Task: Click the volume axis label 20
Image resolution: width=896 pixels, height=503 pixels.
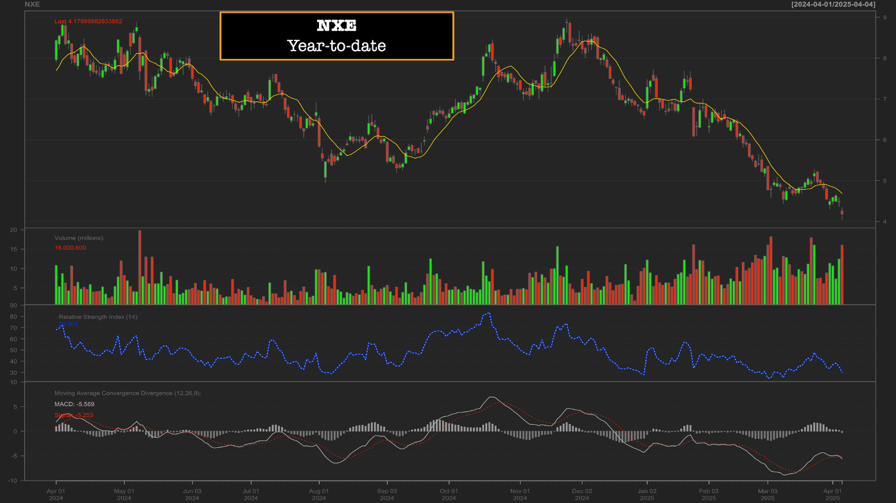Action: tap(13, 230)
